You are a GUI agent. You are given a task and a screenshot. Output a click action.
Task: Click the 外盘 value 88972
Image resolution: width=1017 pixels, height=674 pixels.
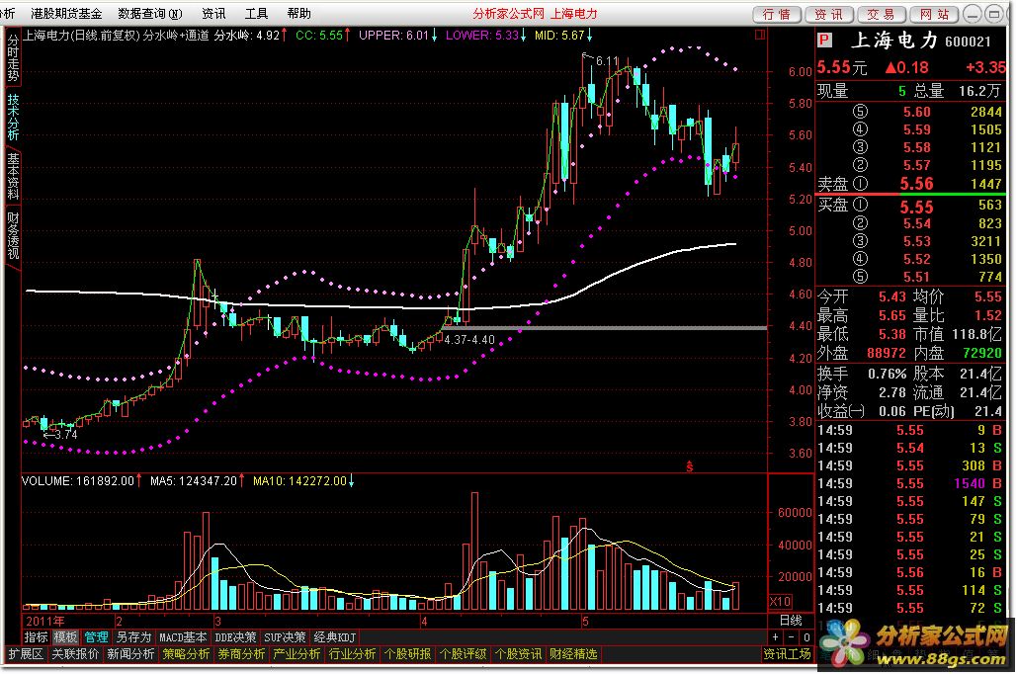click(886, 353)
